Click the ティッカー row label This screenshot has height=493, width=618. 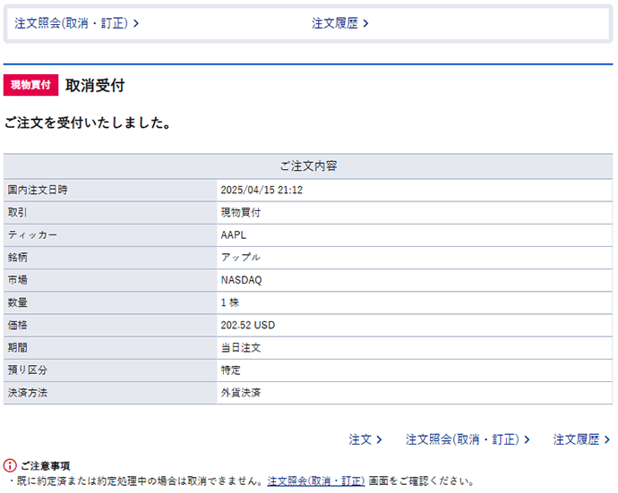click(x=33, y=234)
